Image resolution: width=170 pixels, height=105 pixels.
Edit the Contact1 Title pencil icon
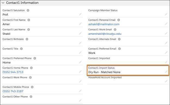click(x=80, y=53)
